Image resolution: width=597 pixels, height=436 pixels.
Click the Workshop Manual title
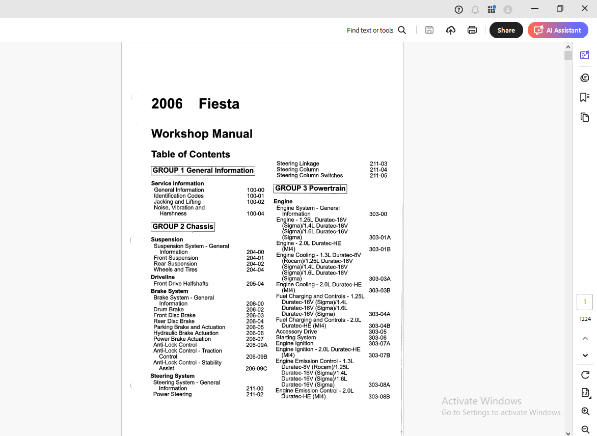pyautogui.click(x=202, y=133)
